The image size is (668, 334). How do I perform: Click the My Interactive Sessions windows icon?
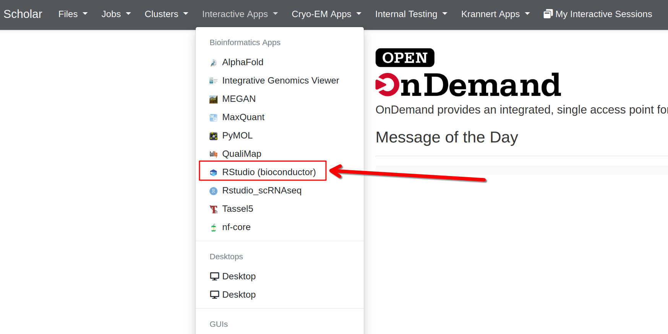[x=548, y=14]
